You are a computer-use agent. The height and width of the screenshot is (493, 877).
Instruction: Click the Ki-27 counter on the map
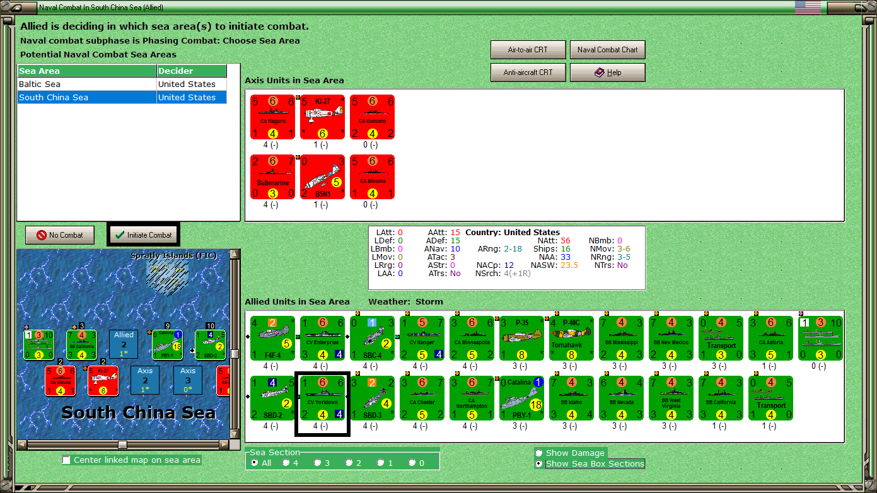click(104, 381)
